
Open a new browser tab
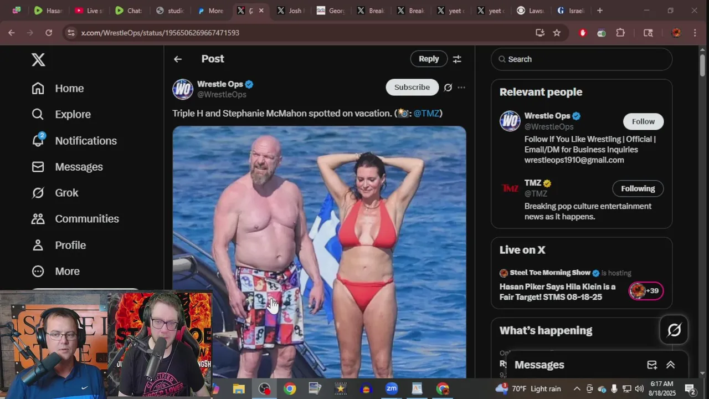(x=600, y=11)
